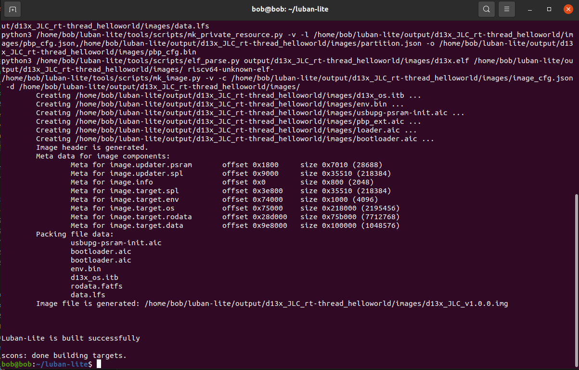Click the terminal vertical scrollbar thumb
This screenshot has height=370, width=579.
point(577,280)
